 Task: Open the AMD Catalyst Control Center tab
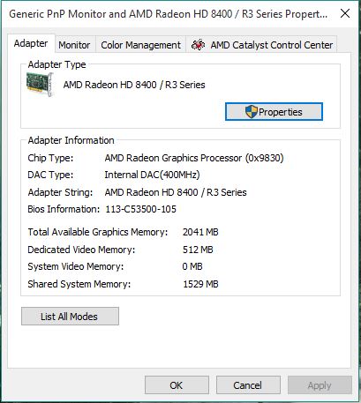261,45
